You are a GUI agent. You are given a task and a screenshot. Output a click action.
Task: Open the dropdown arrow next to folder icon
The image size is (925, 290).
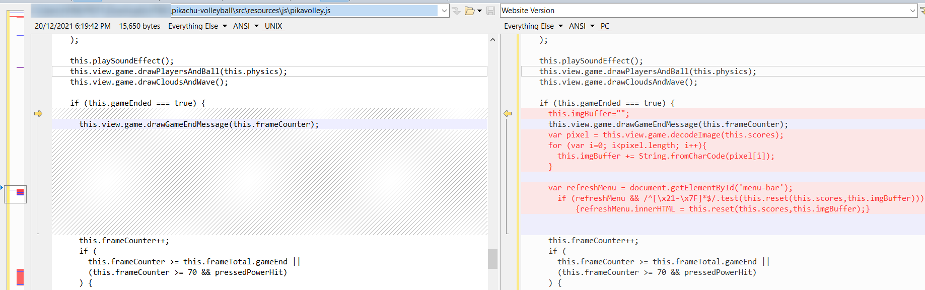[480, 11]
